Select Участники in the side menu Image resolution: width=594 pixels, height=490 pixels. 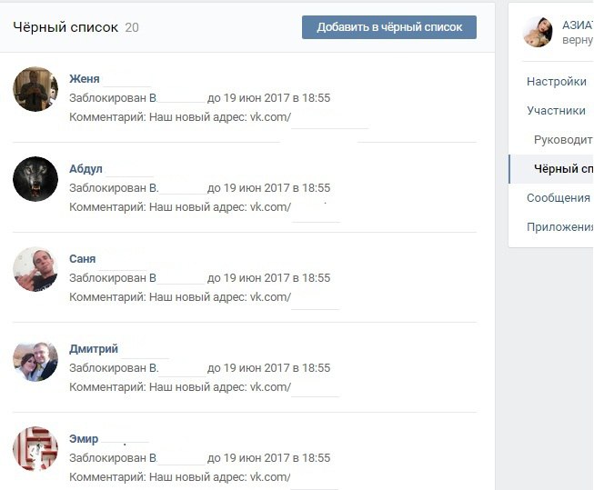pyautogui.click(x=556, y=111)
